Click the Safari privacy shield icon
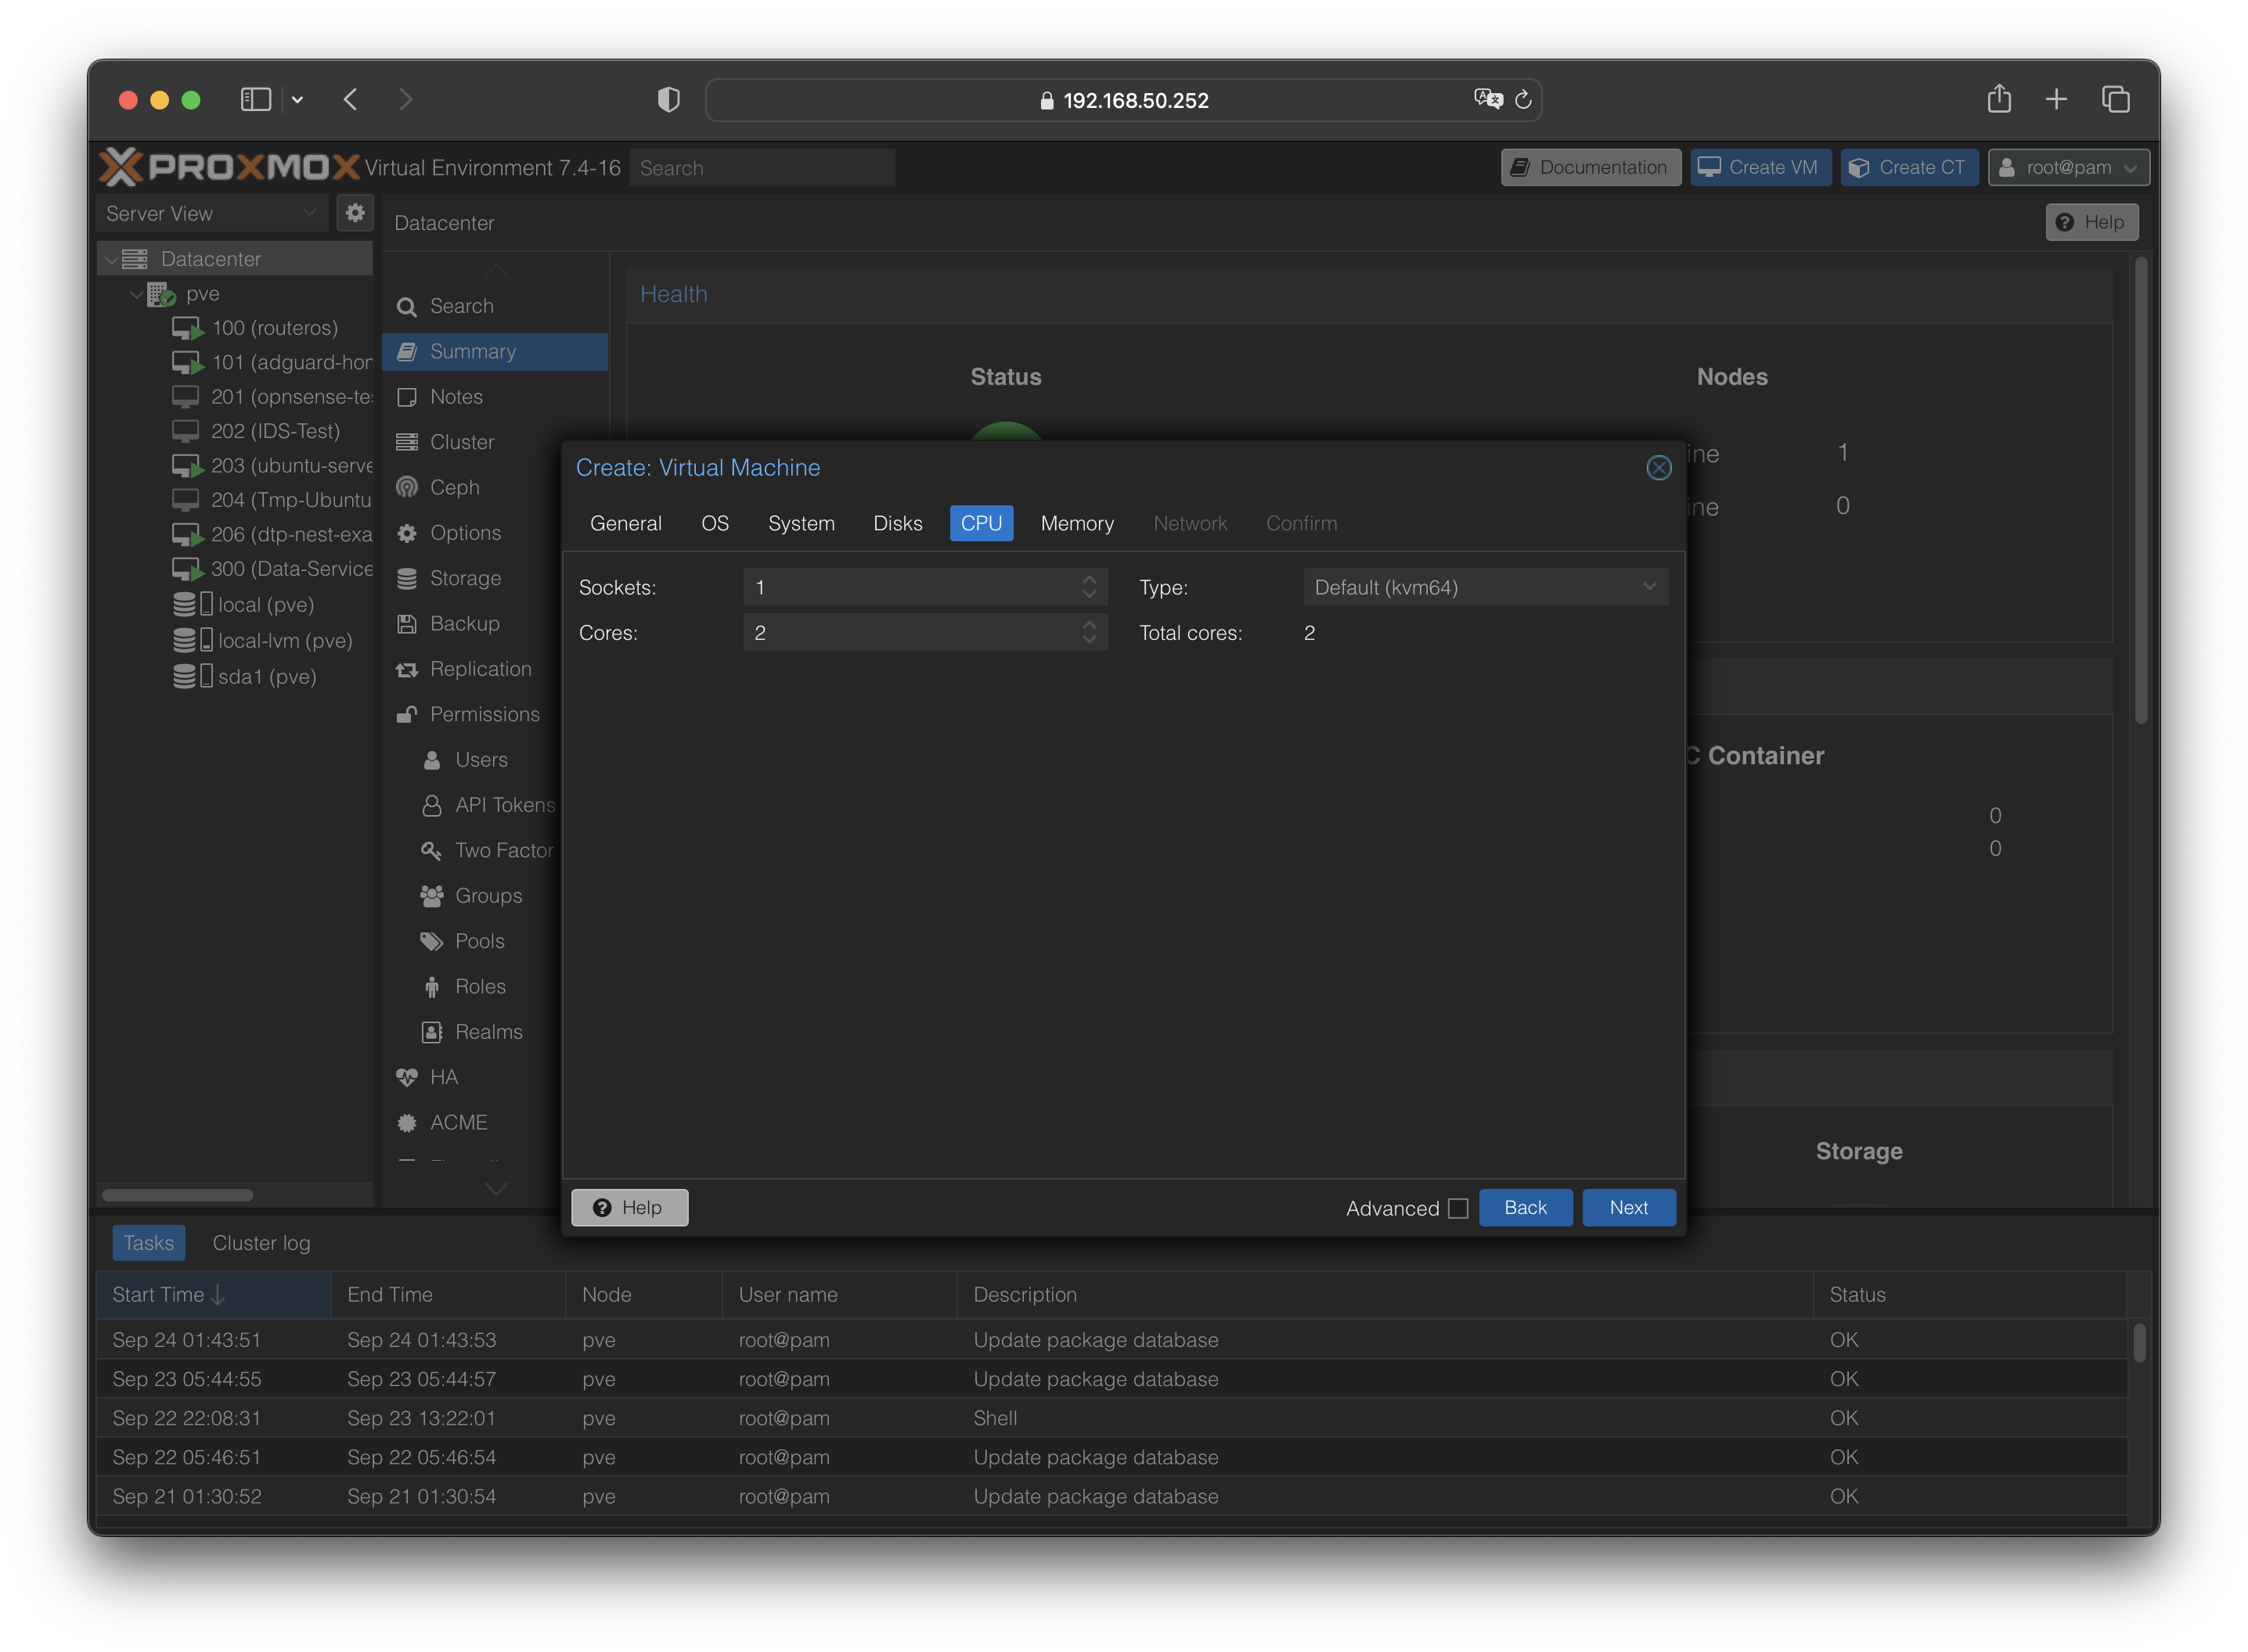 tap(668, 100)
